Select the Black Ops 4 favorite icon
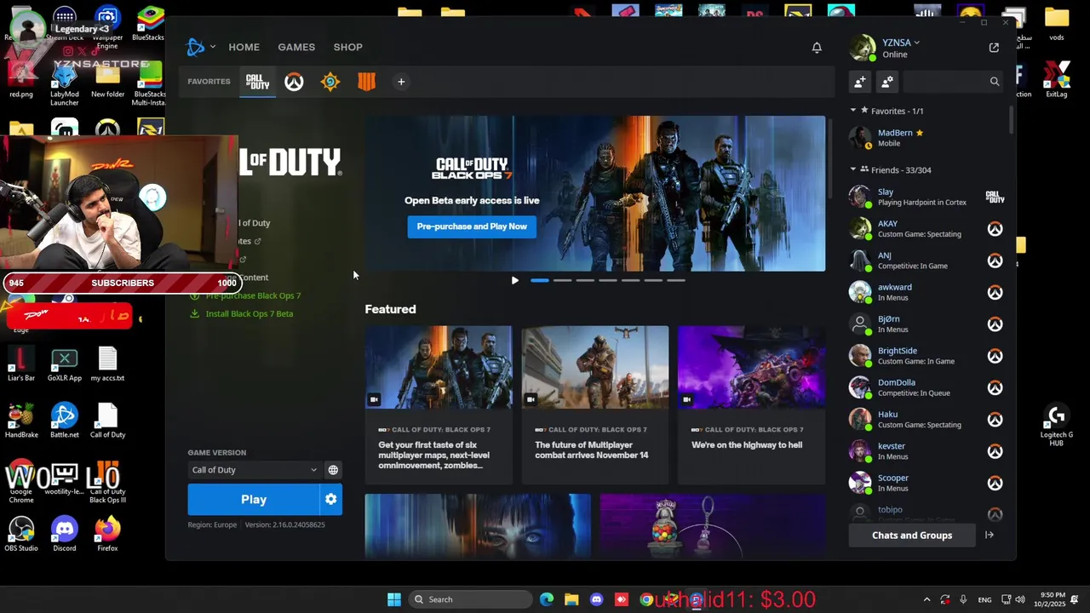Viewport: 1090px width, 613px height. [366, 82]
